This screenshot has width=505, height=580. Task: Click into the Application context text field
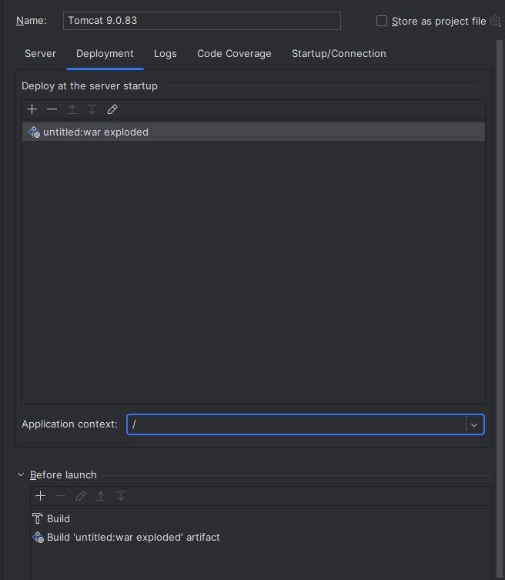coord(296,424)
